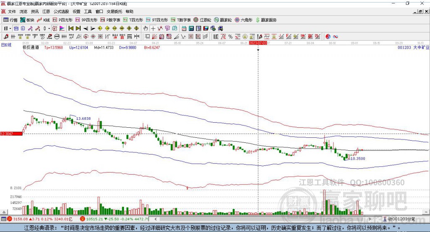The width and height of the screenshot is (430, 232).
Task: Open the 设置 menu
Action: click(x=76, y=11)
